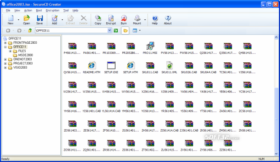Open the Action menu
The image size is (280, 162).
28,11
